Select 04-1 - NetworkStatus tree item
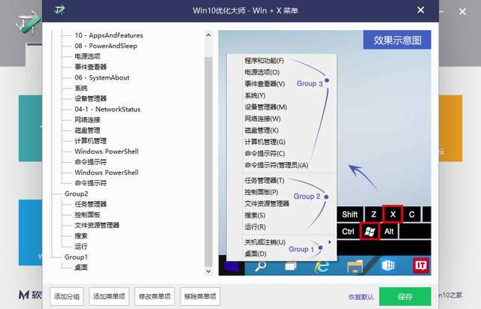This screenshot has width=481, height=309. (107, 109)
